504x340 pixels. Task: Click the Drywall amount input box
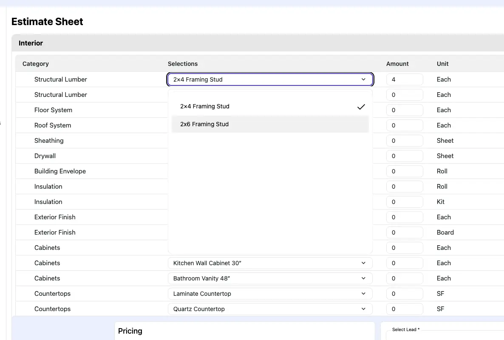pyautogui.click(x=404, y=156)
